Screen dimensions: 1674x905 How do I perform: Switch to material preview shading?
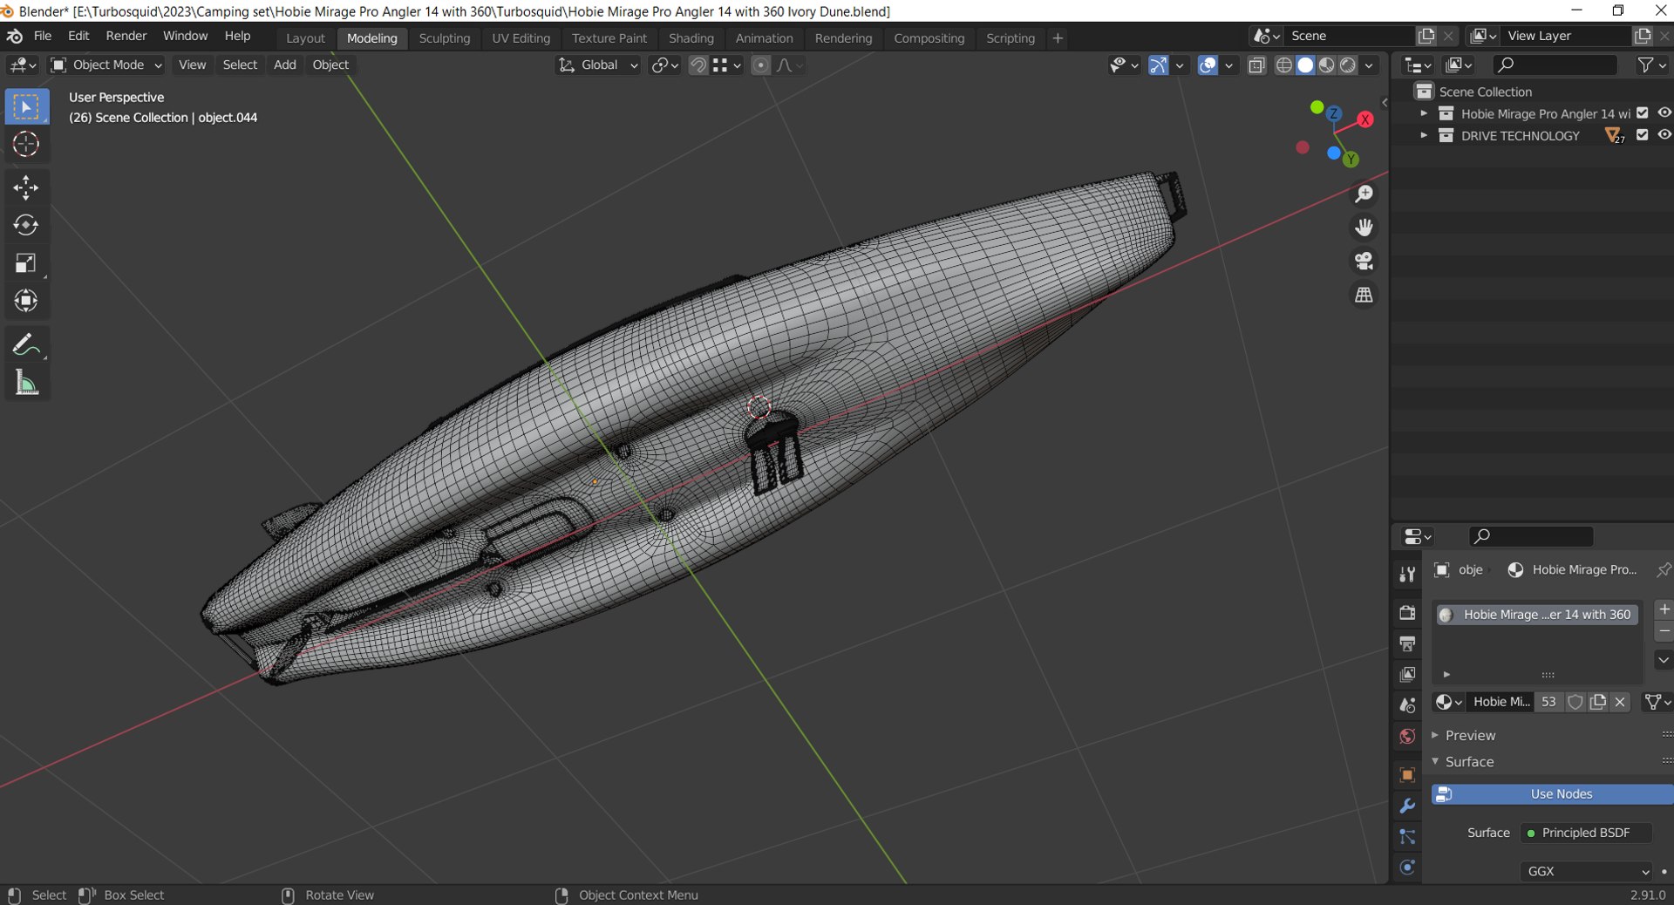(1326, 65)
